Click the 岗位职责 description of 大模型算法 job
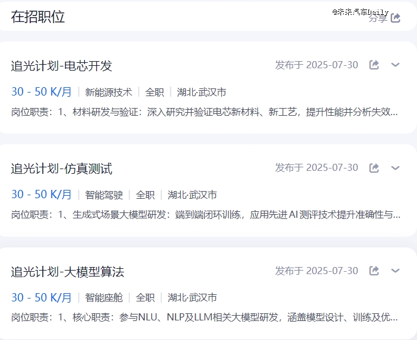 [205, 317]
